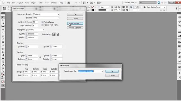Click OK in Save Preset dialog
181x101 pixels.
(112, 71)
